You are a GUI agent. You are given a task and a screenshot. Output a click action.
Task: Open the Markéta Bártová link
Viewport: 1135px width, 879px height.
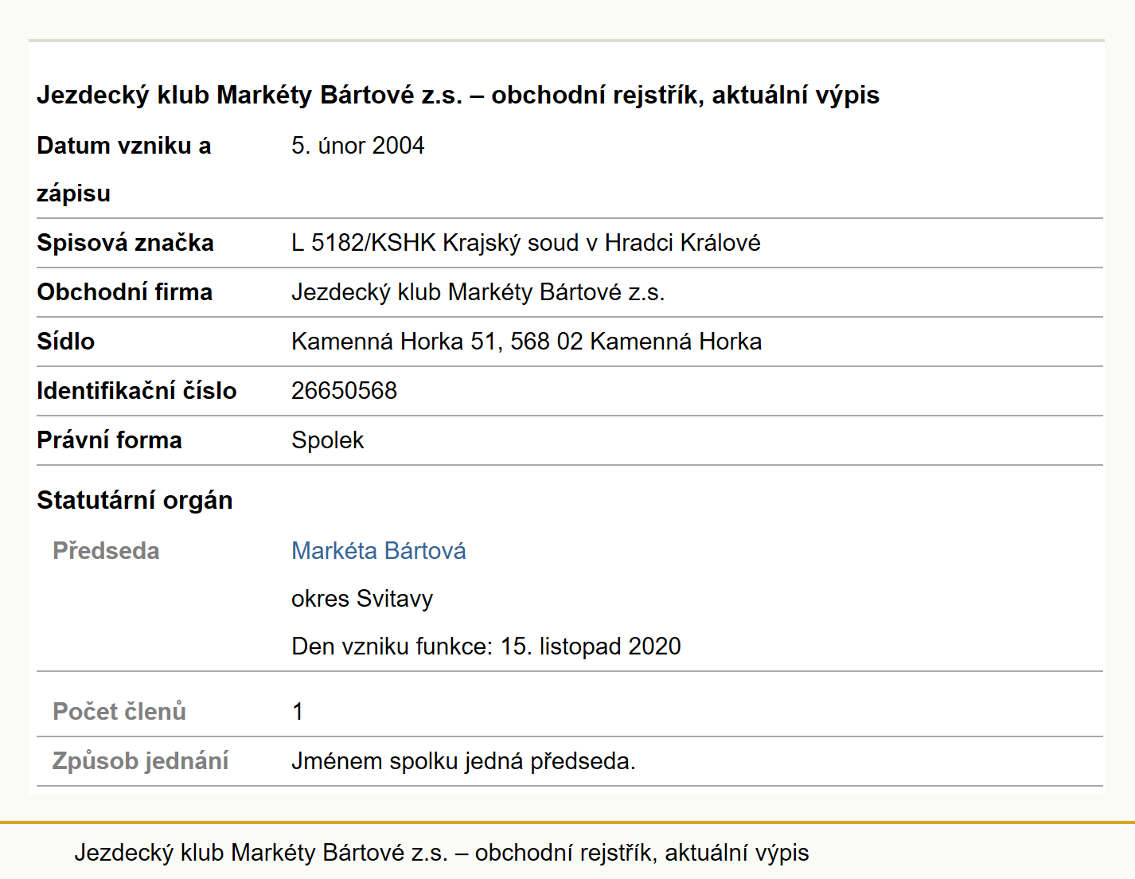point(379,551)
